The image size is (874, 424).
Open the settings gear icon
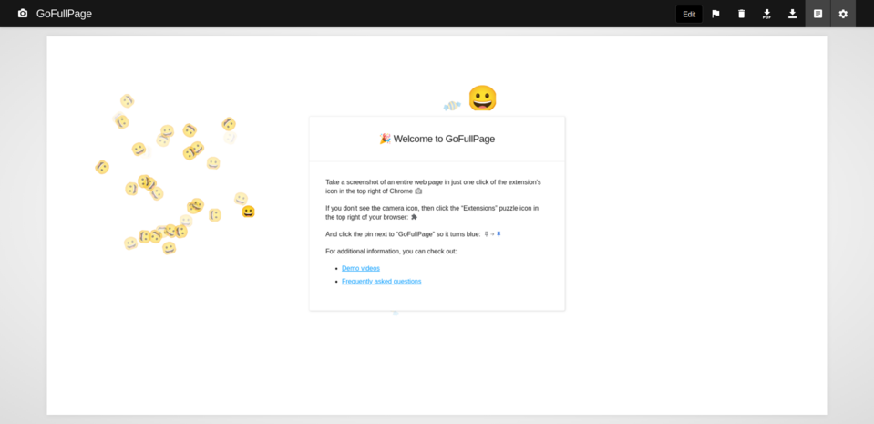tap(843, 14)
